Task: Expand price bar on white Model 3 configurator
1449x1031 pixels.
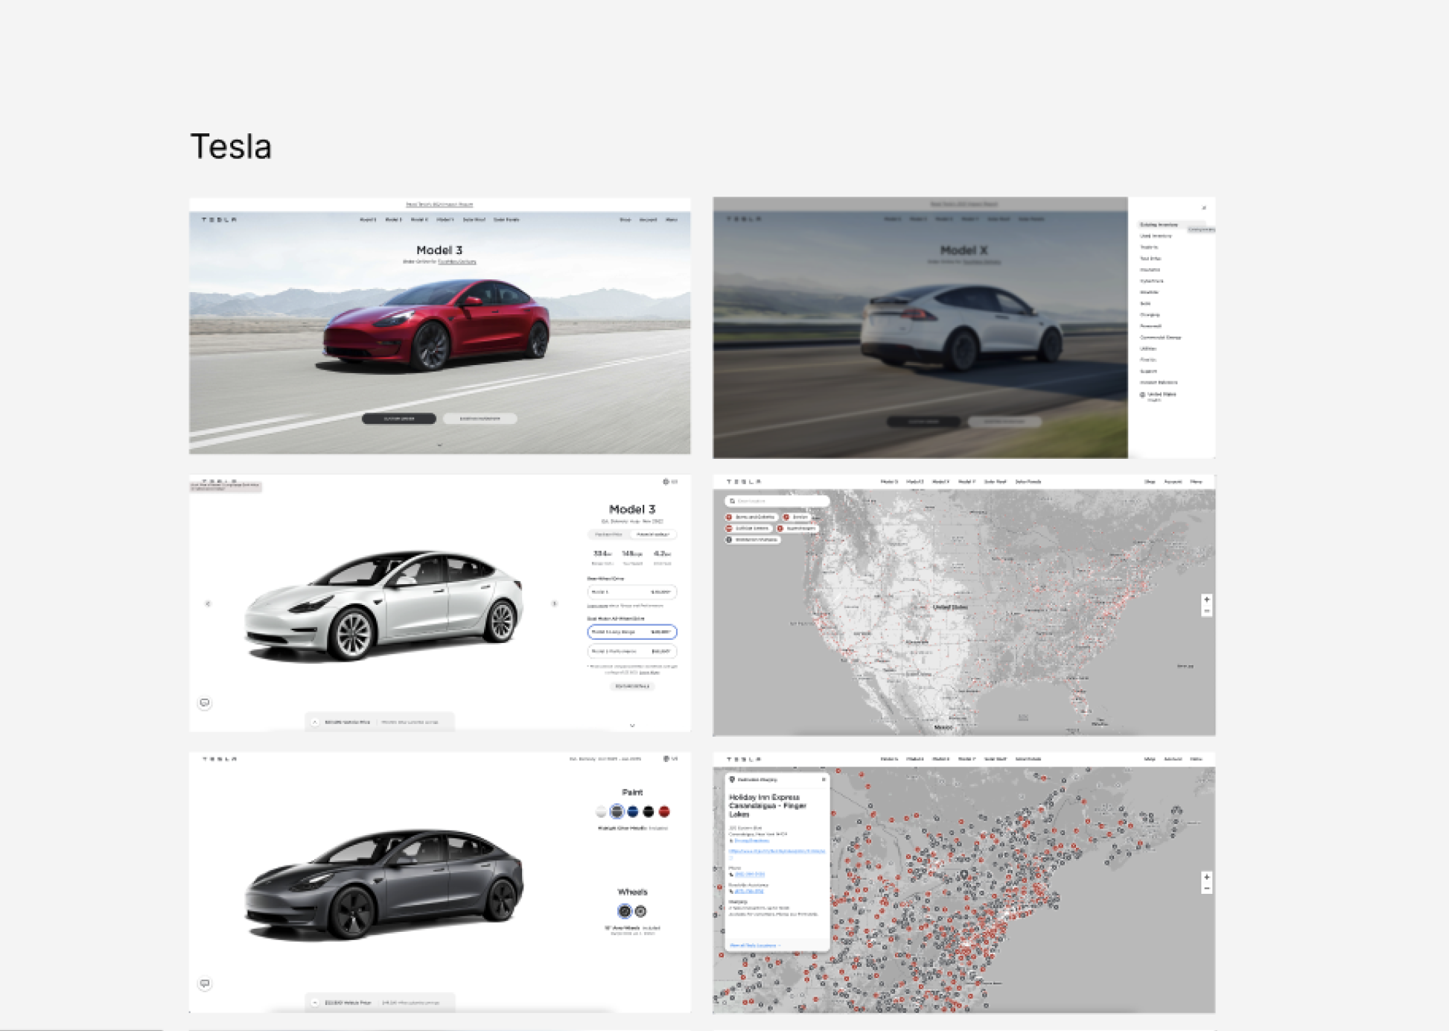Action: (x=315, y=722)
